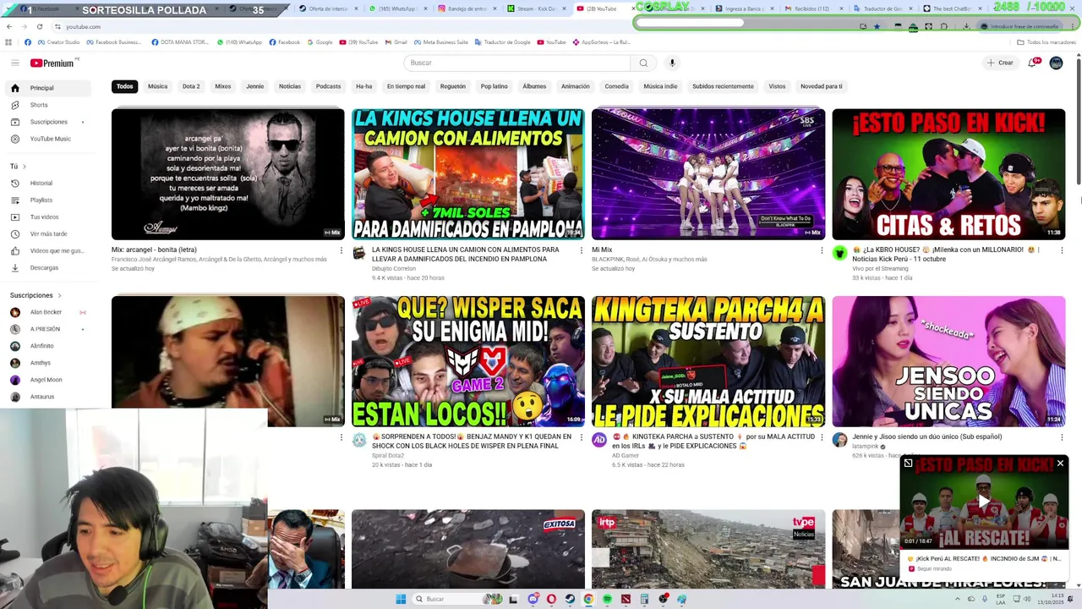Open the Dibujito Correlon channel link

393,268
